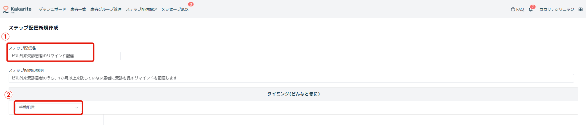Navigate to 患者グループ管理

[x=106, y=10]
